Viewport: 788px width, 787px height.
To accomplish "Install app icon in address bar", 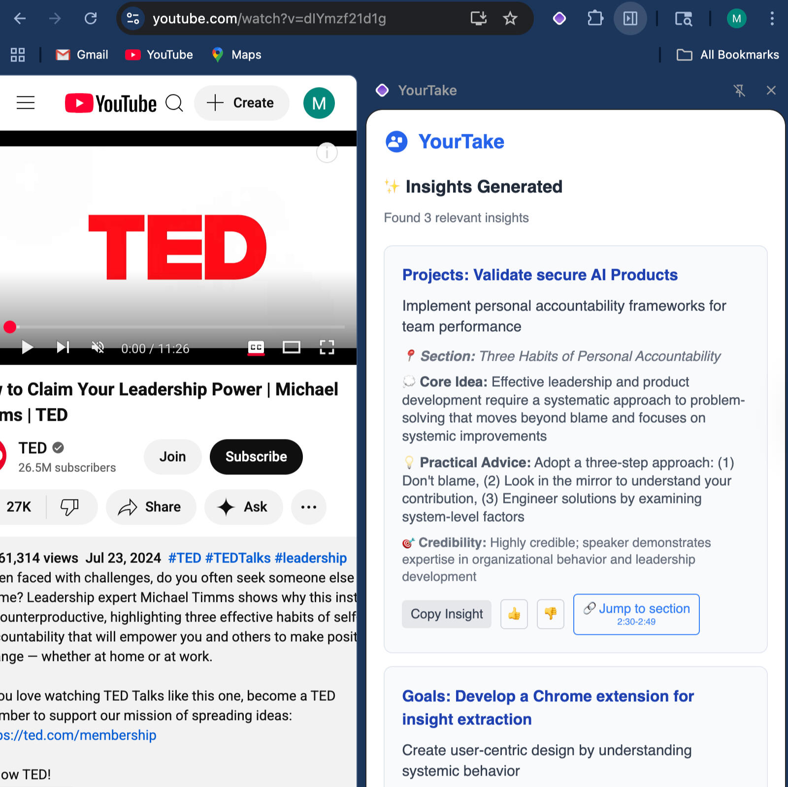I will pos(479,19).
